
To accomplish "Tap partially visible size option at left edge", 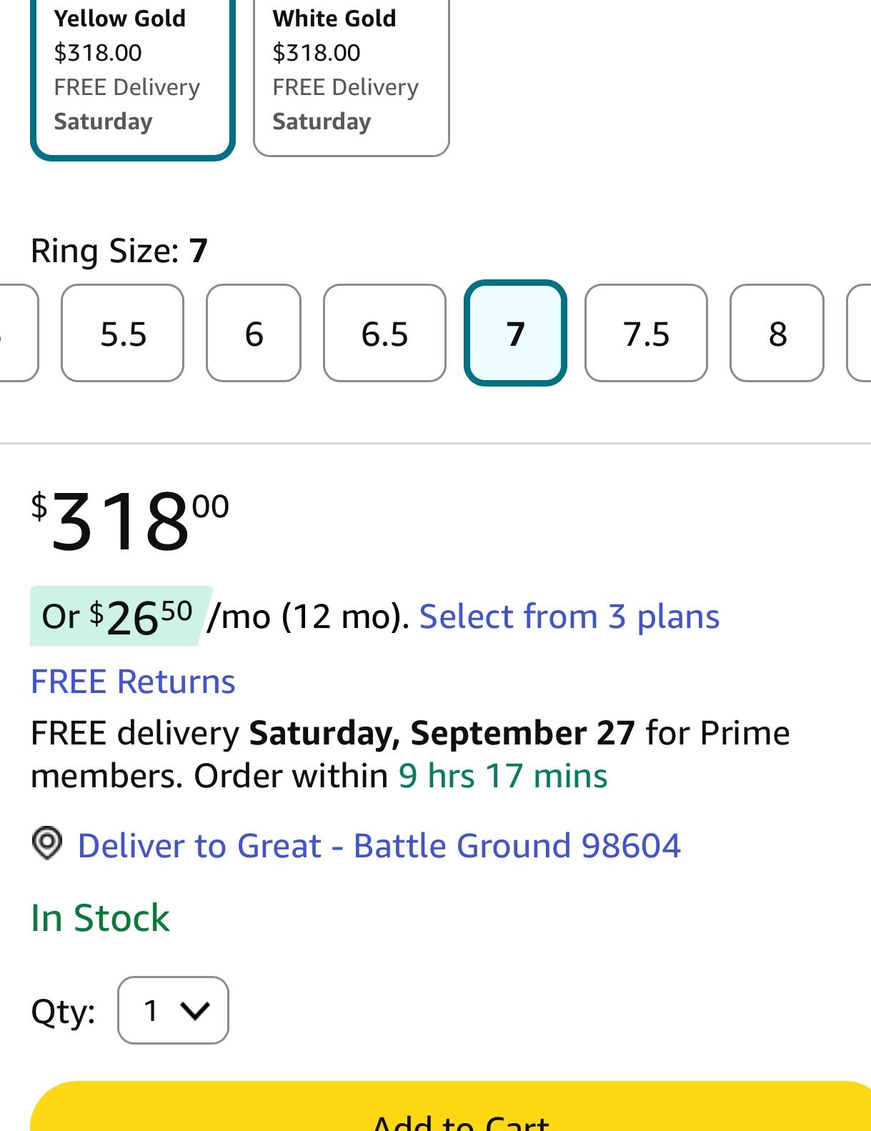I will tap(19, 333).
